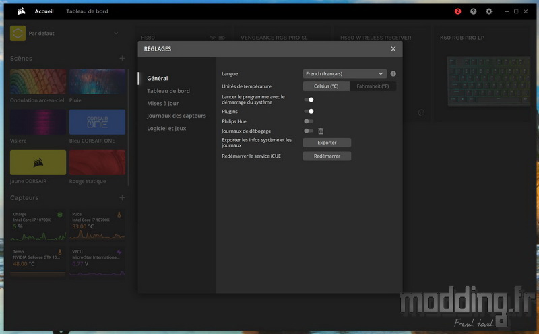Switch to Tableau de bord top tab
The image size is (539, 334).
click(87, 11)
